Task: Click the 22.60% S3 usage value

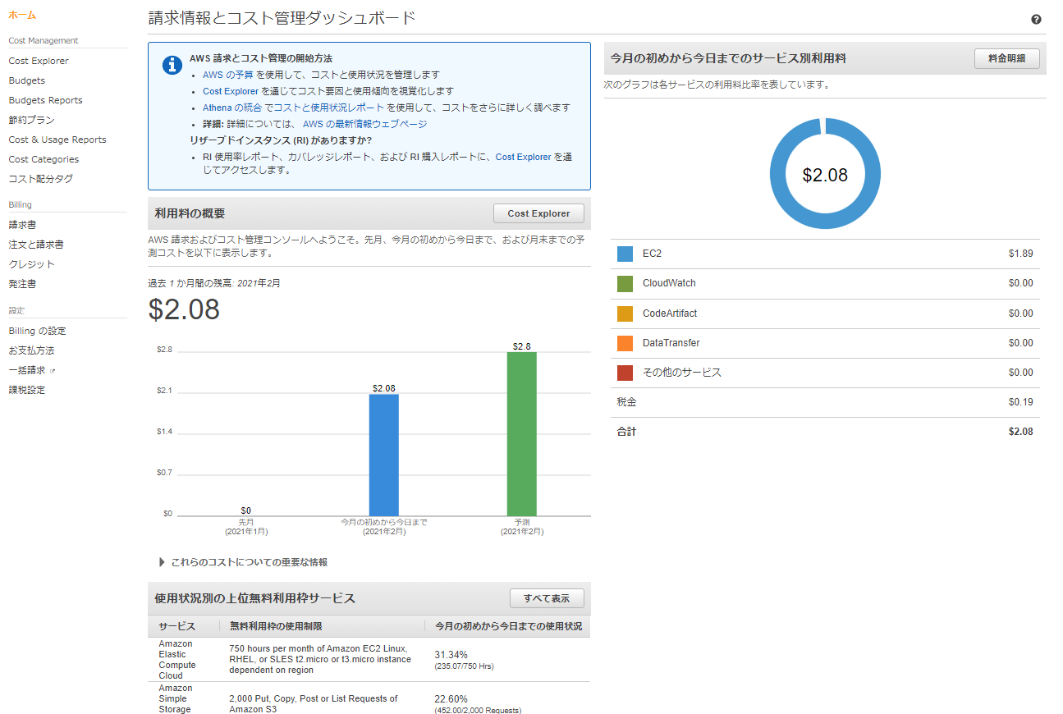Action: [451, 699]
